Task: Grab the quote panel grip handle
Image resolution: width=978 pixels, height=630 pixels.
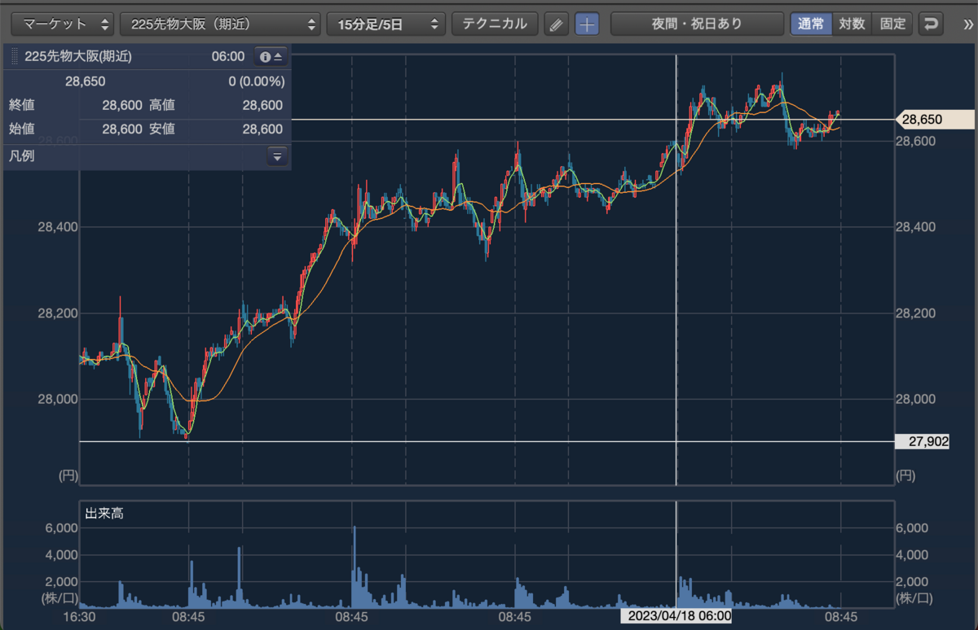Action: click(x=14, y=57)
